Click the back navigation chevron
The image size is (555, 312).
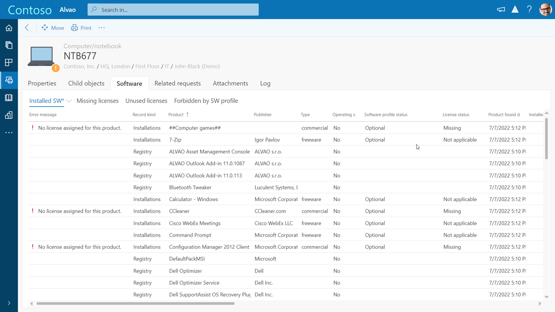coord(26,27)
